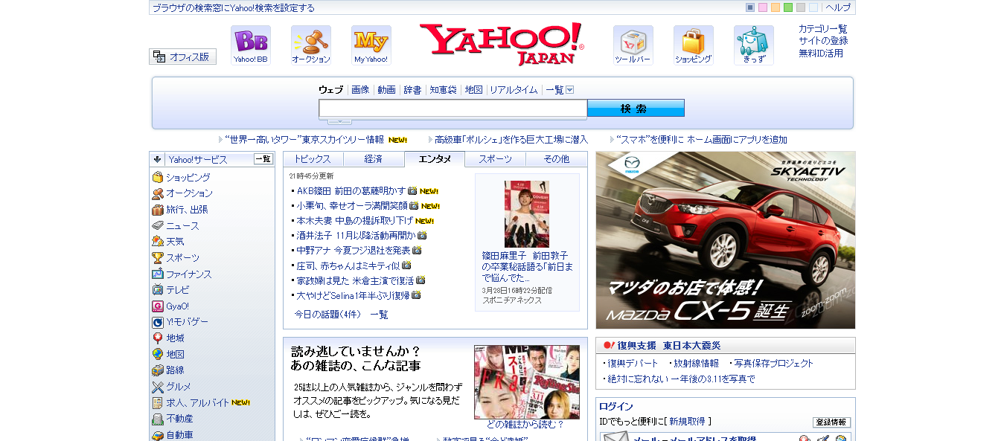Image resolution: width=1004 pixels, height=441 pixels.
Task: Open headline 酒井法子 11月以降活動再開か
Action: [356, 235]
